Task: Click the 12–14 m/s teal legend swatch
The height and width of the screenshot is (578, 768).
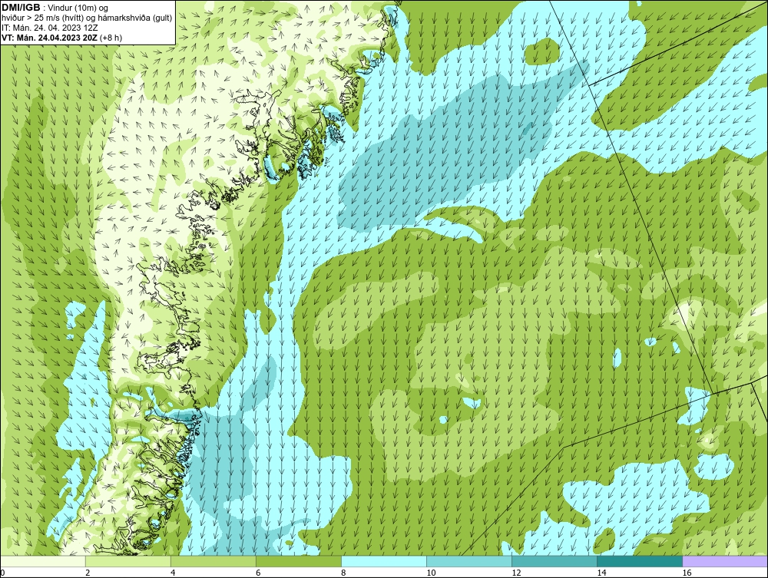Action: pos(554,561)
